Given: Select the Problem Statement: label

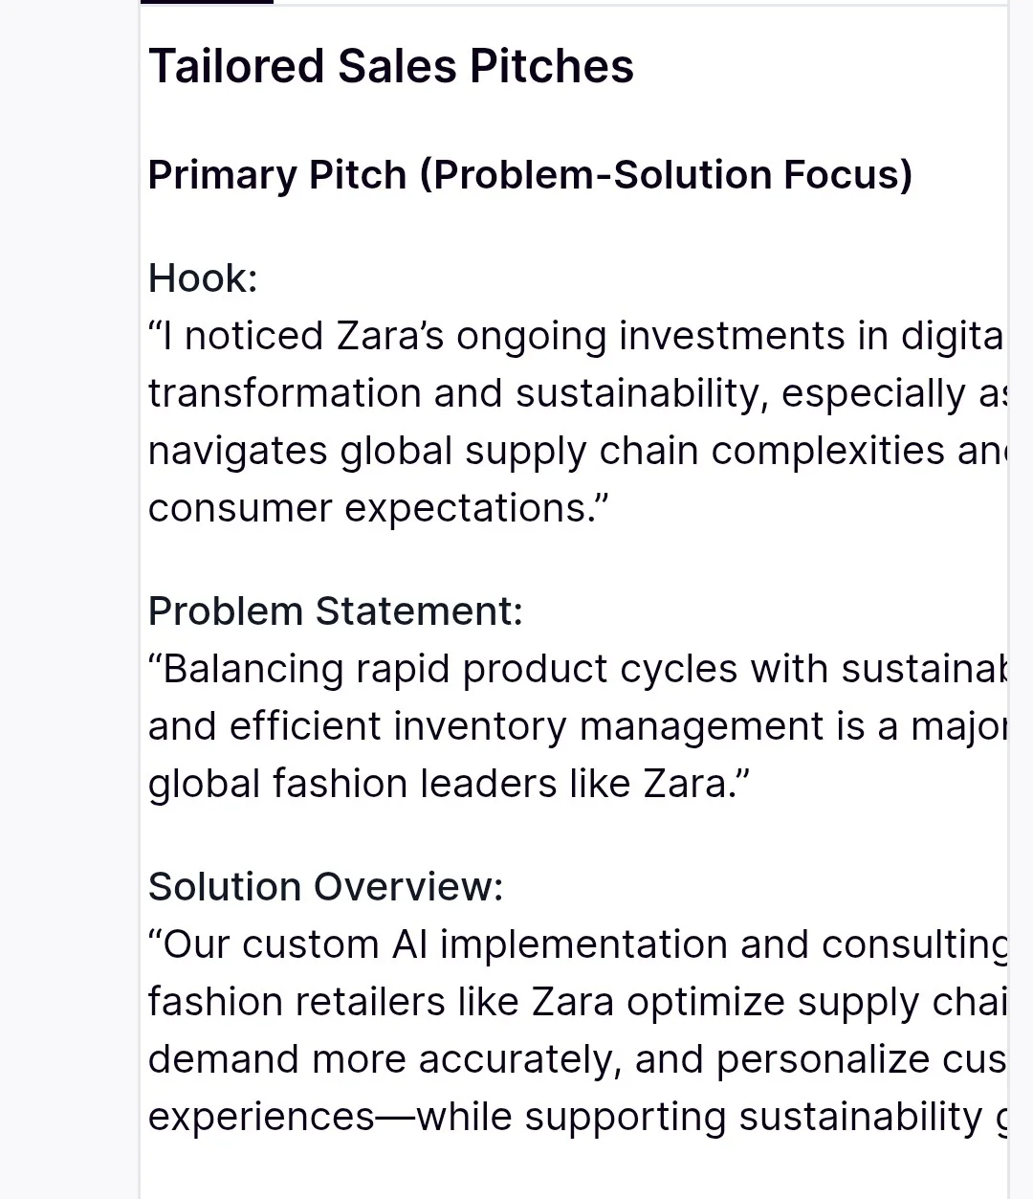Looking at the screenshot, I should click(335, 611).
